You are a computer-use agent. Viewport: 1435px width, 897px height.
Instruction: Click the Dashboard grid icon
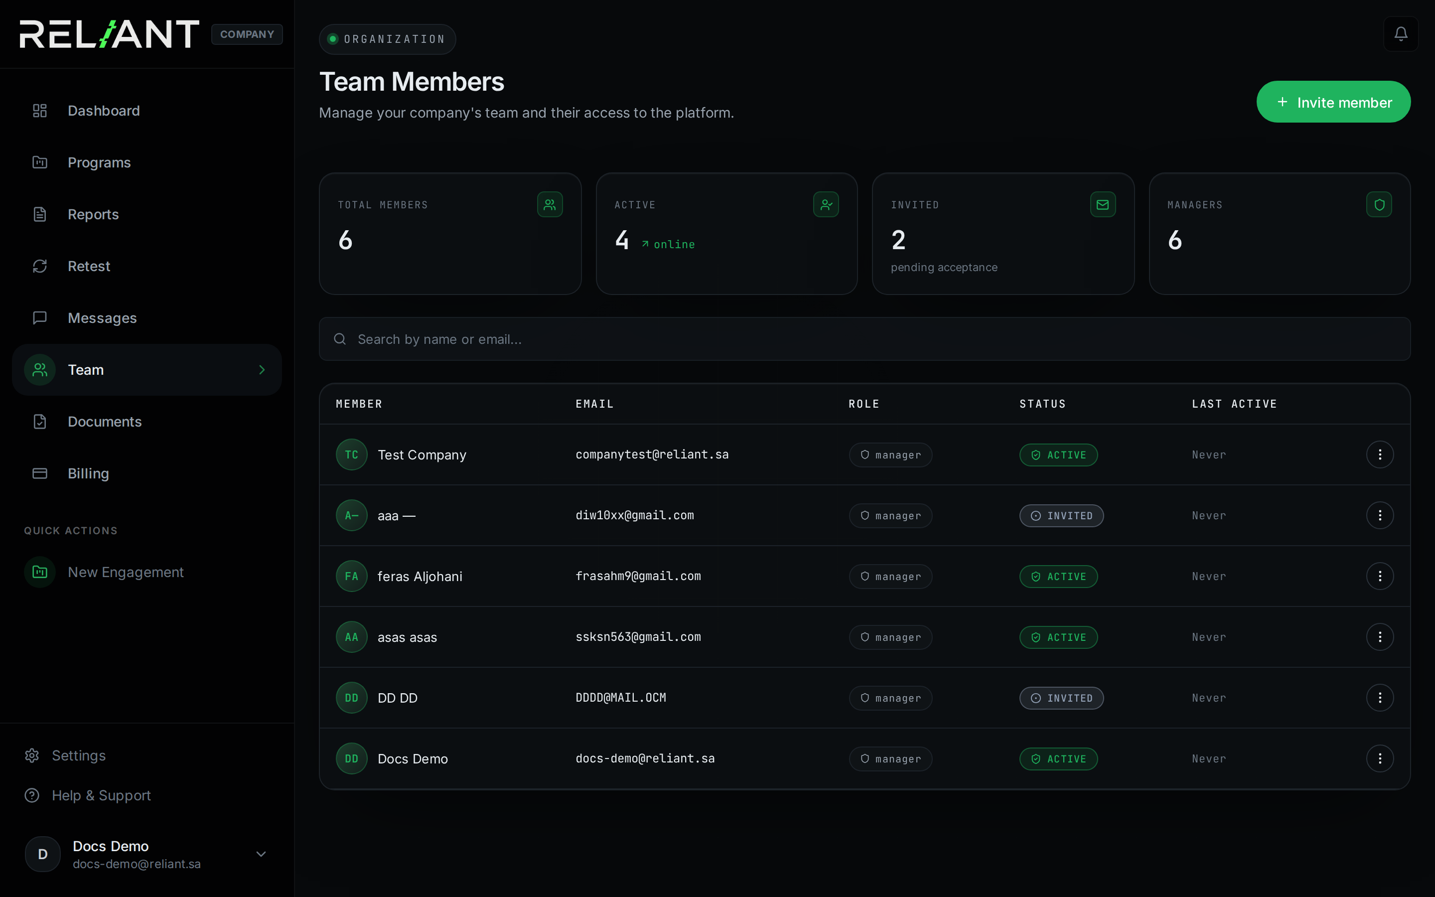[x=40, y=111]
